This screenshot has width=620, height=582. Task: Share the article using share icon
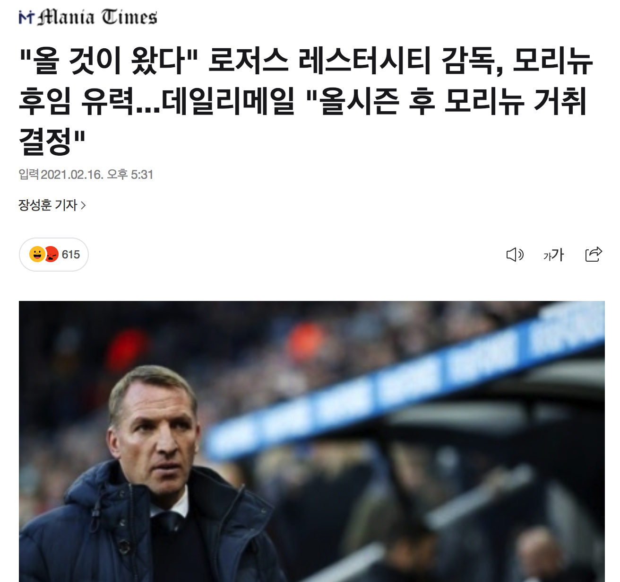[594, 254]
